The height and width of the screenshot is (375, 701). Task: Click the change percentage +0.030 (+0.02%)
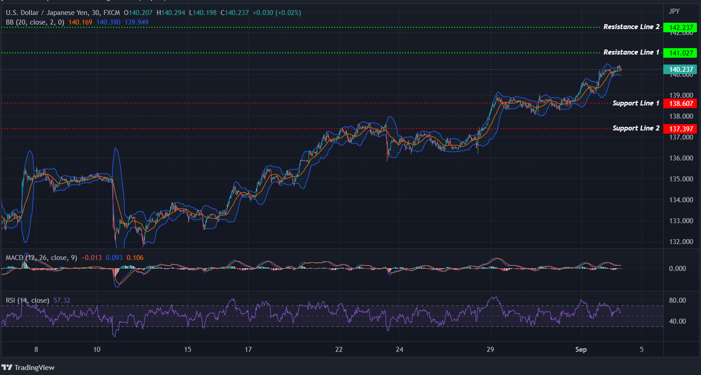(277, 12)
